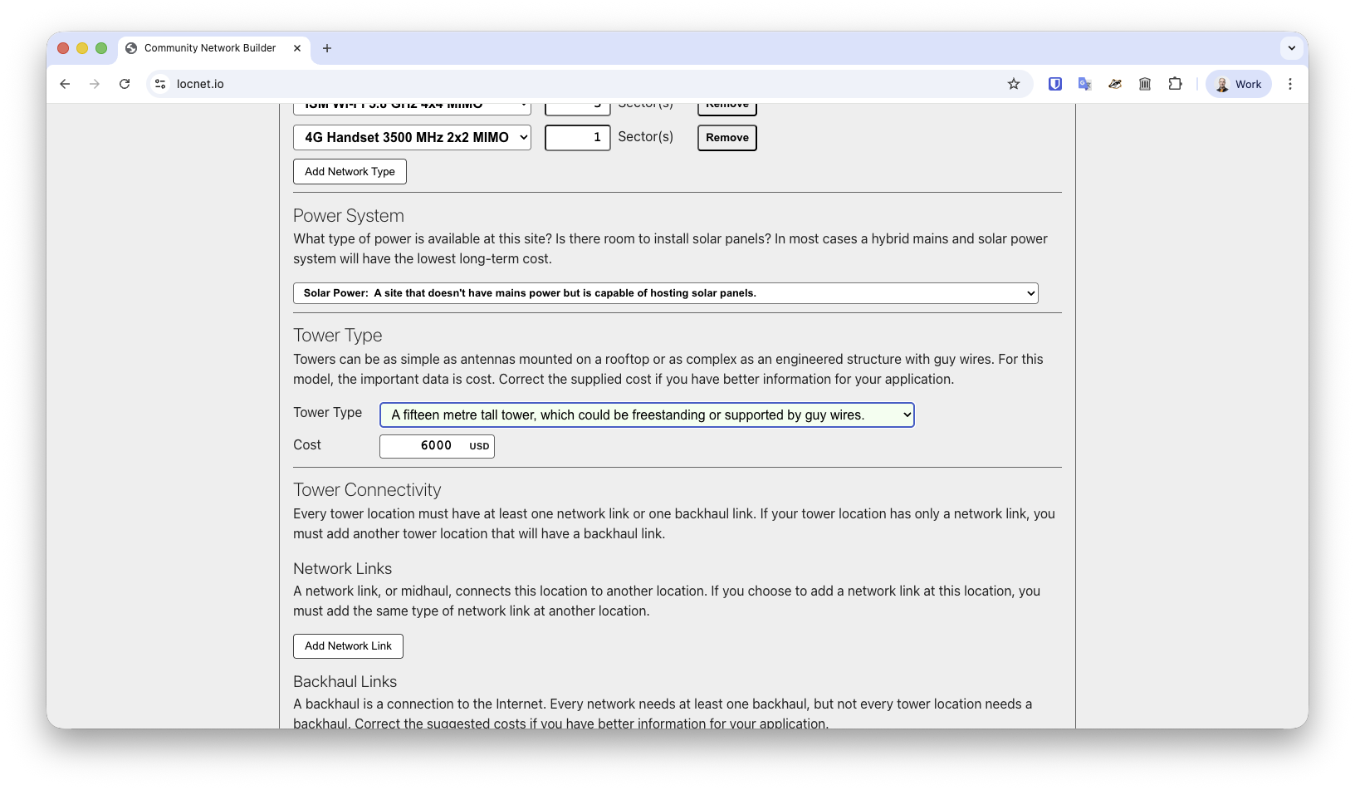Click the Add Network Type button
This screenshot has height=790, width=1355.
(x=350, y=171)
